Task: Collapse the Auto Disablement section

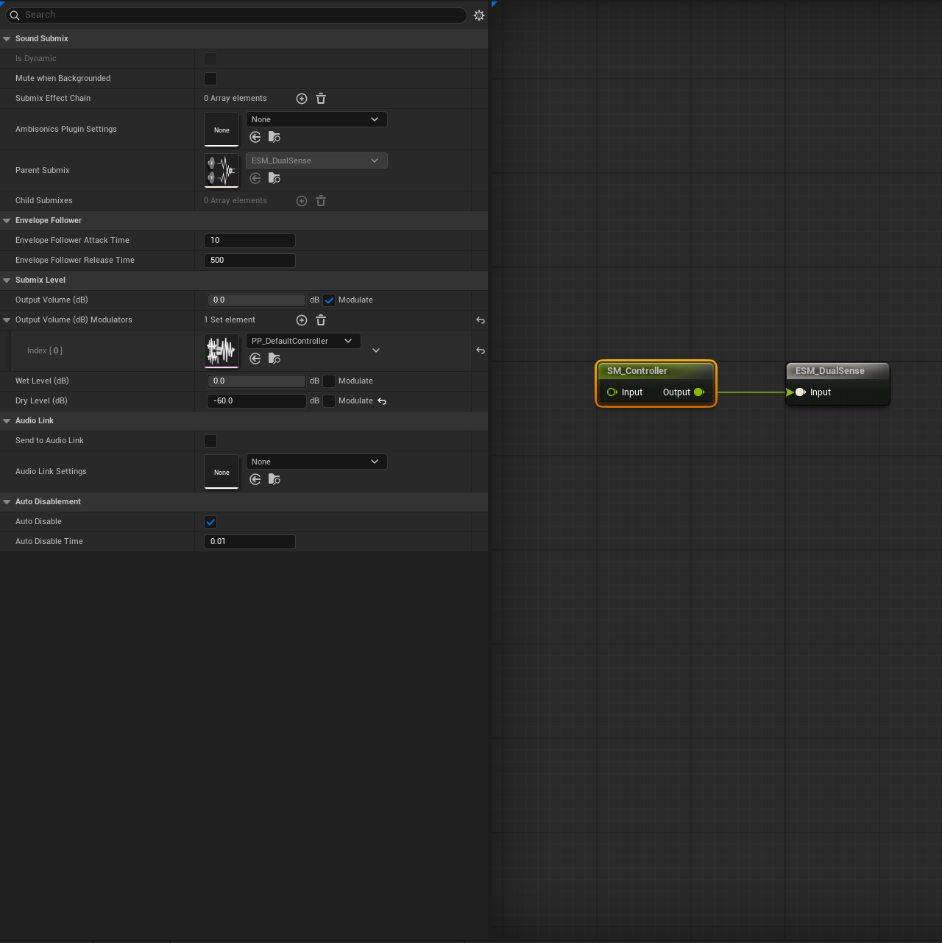Action: pos(7,502)
